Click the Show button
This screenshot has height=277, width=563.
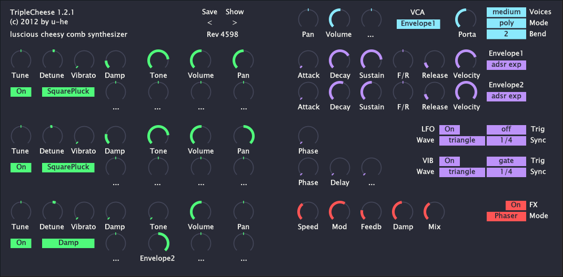point(235,12)
